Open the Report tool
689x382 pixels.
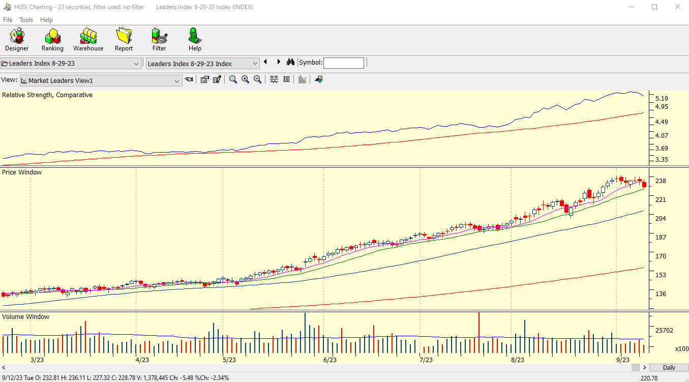124,40
